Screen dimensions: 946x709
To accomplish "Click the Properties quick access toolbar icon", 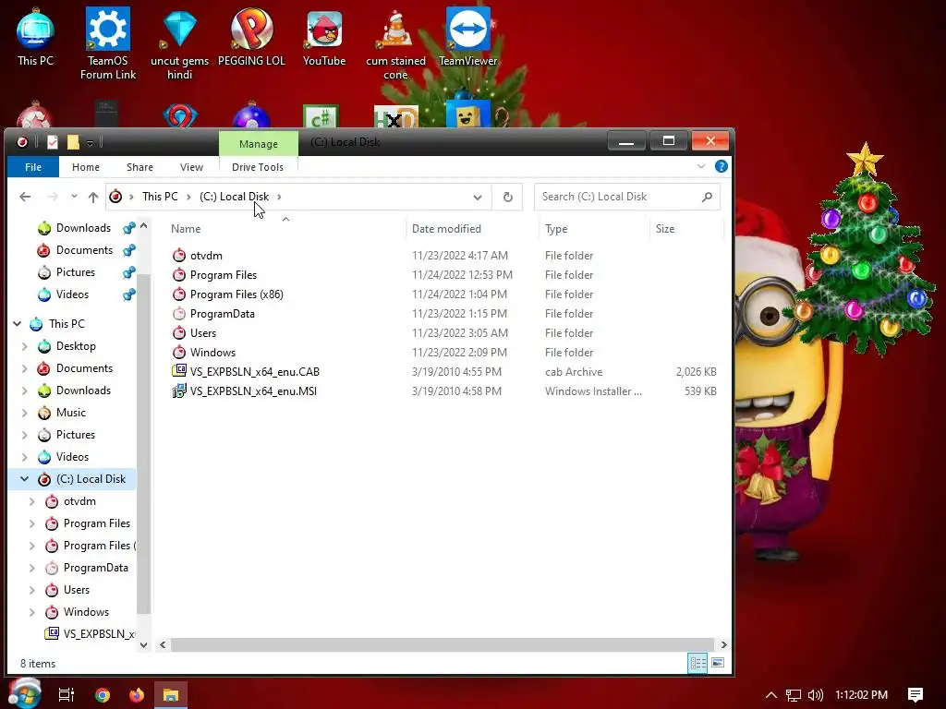I will tap(53, 142).
